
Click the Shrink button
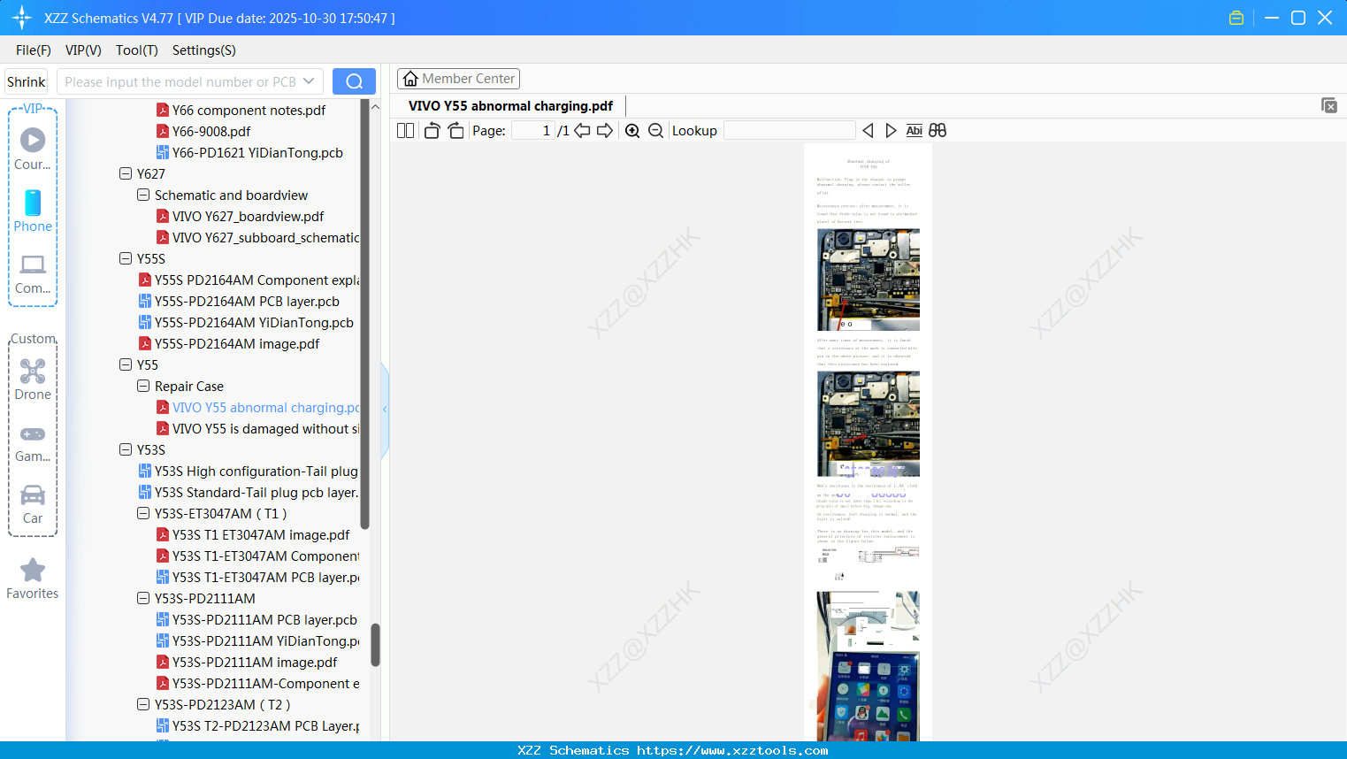(26, 81)
